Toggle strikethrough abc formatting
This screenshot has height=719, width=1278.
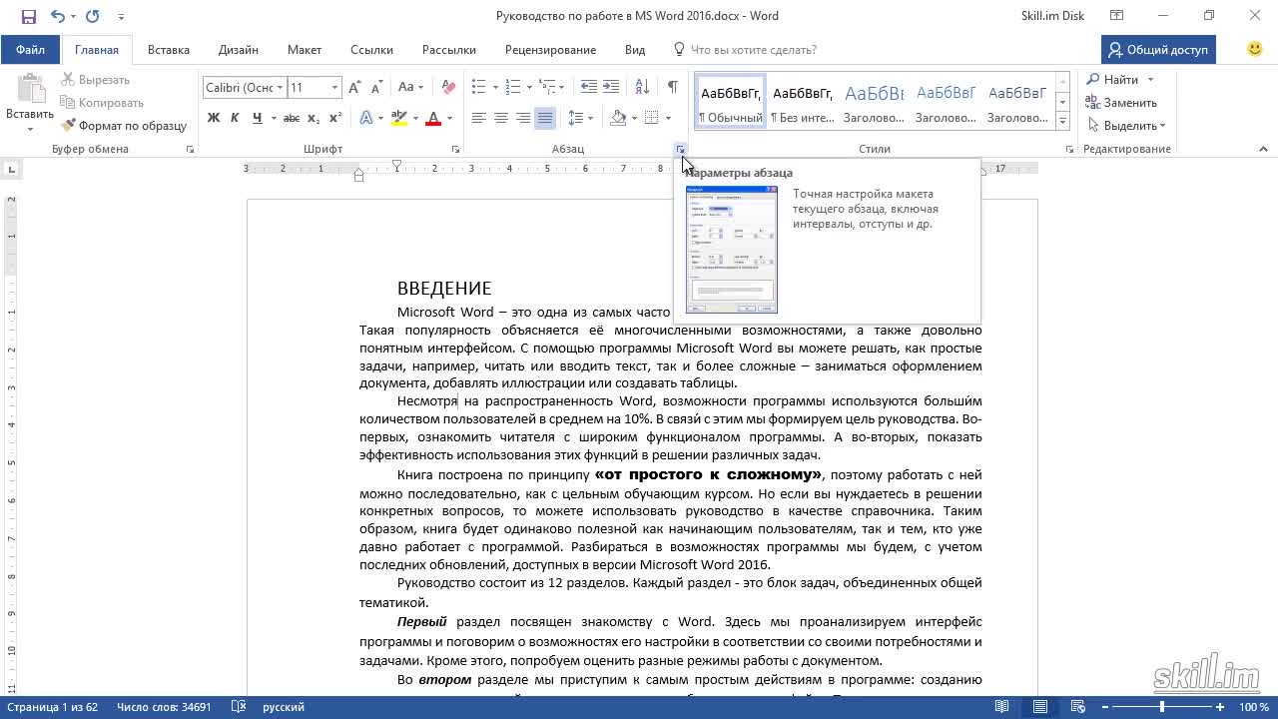click(x=292, y=118)
